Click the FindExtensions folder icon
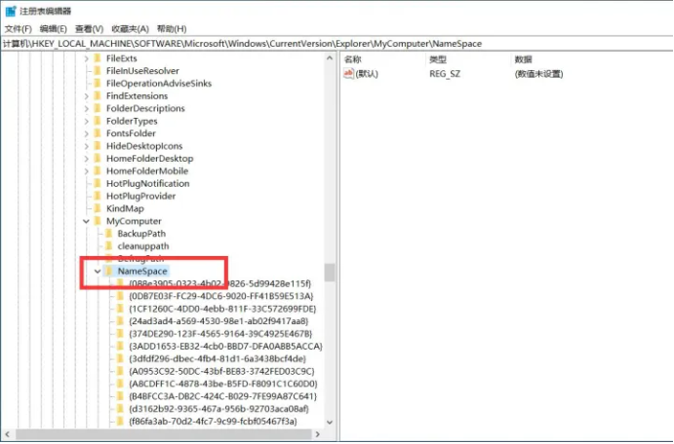The image size is (674, 444). [98, 95]
